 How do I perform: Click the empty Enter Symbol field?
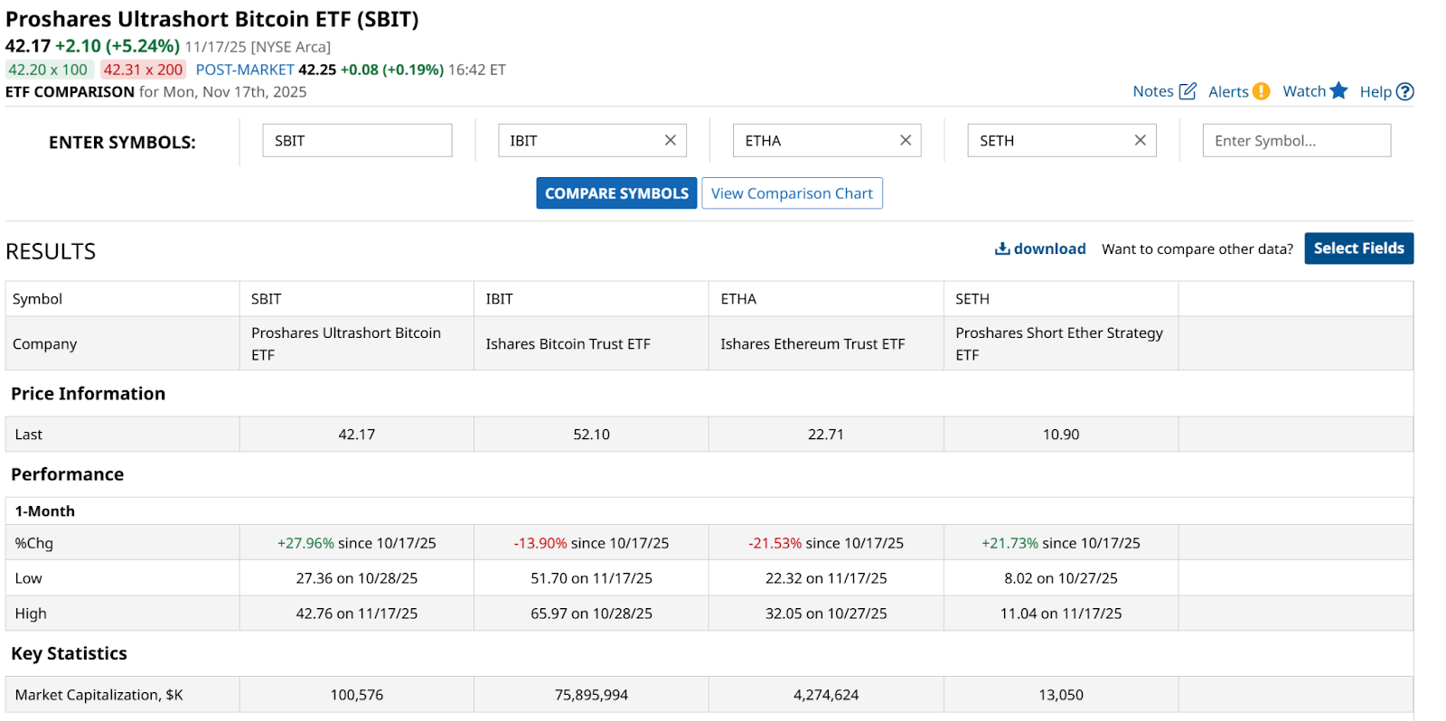pos(1296,141)
